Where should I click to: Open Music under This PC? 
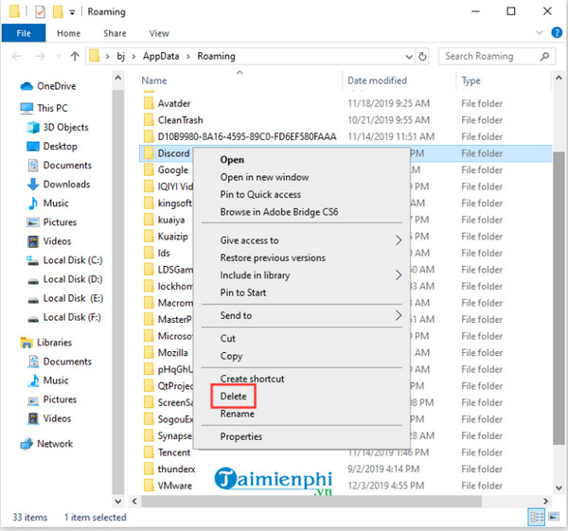click(56, 204)
